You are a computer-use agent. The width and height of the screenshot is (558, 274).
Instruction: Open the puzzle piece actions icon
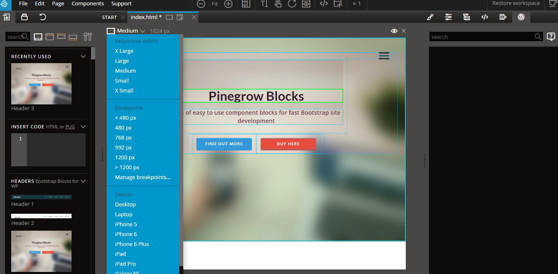(503, 17)
